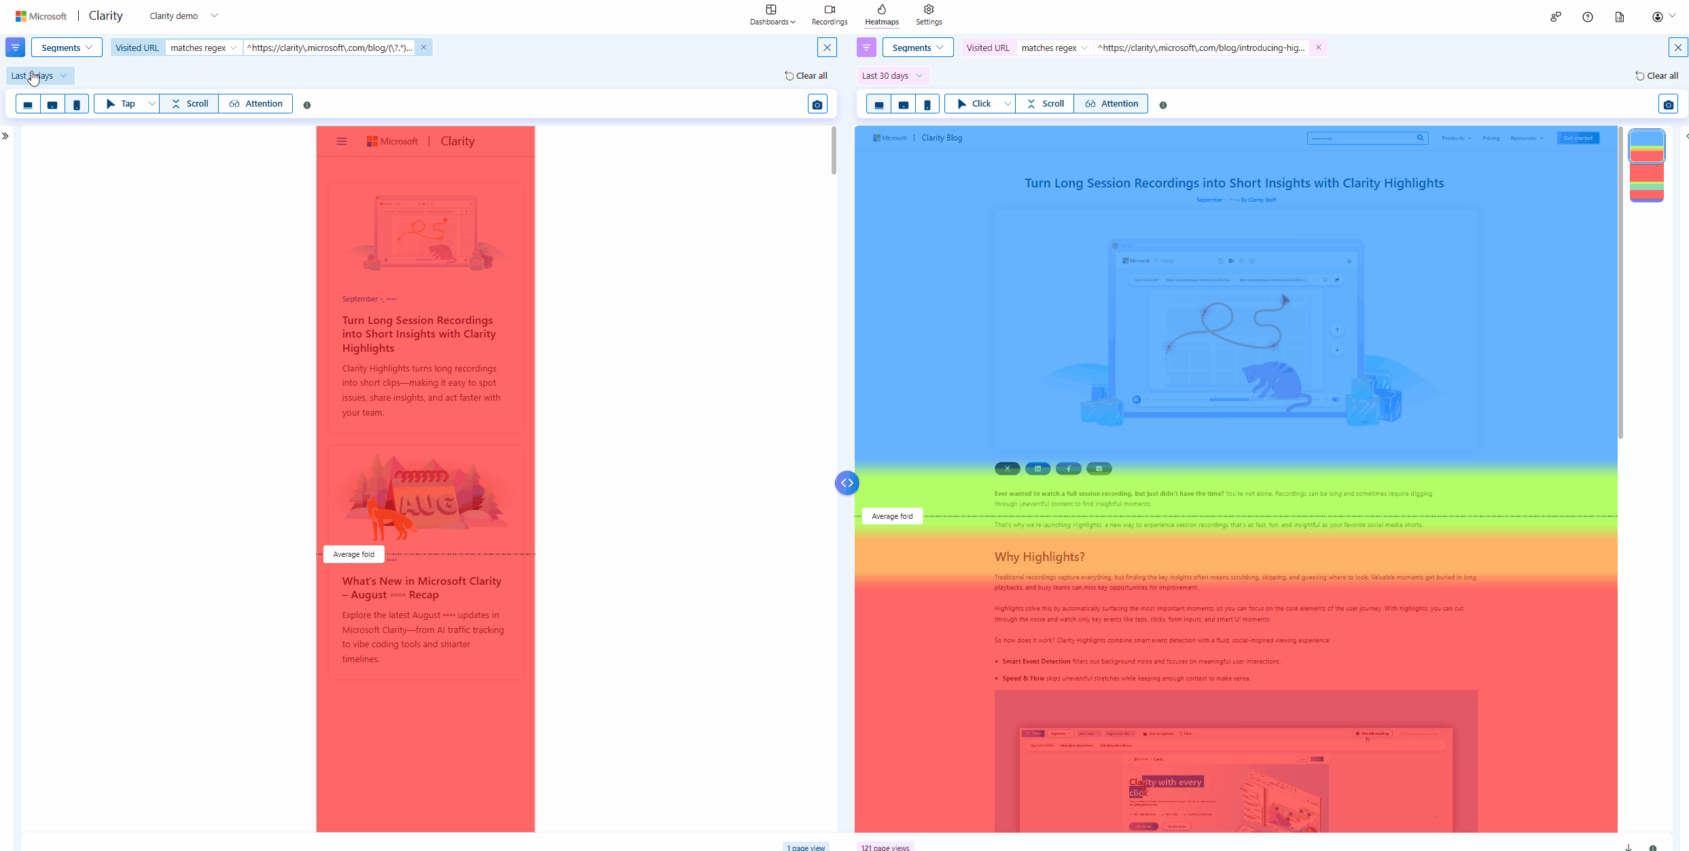Click the search icon in blog preview
The height and width of the screenshot is (851, 1689).
(x=1420, y=138)
